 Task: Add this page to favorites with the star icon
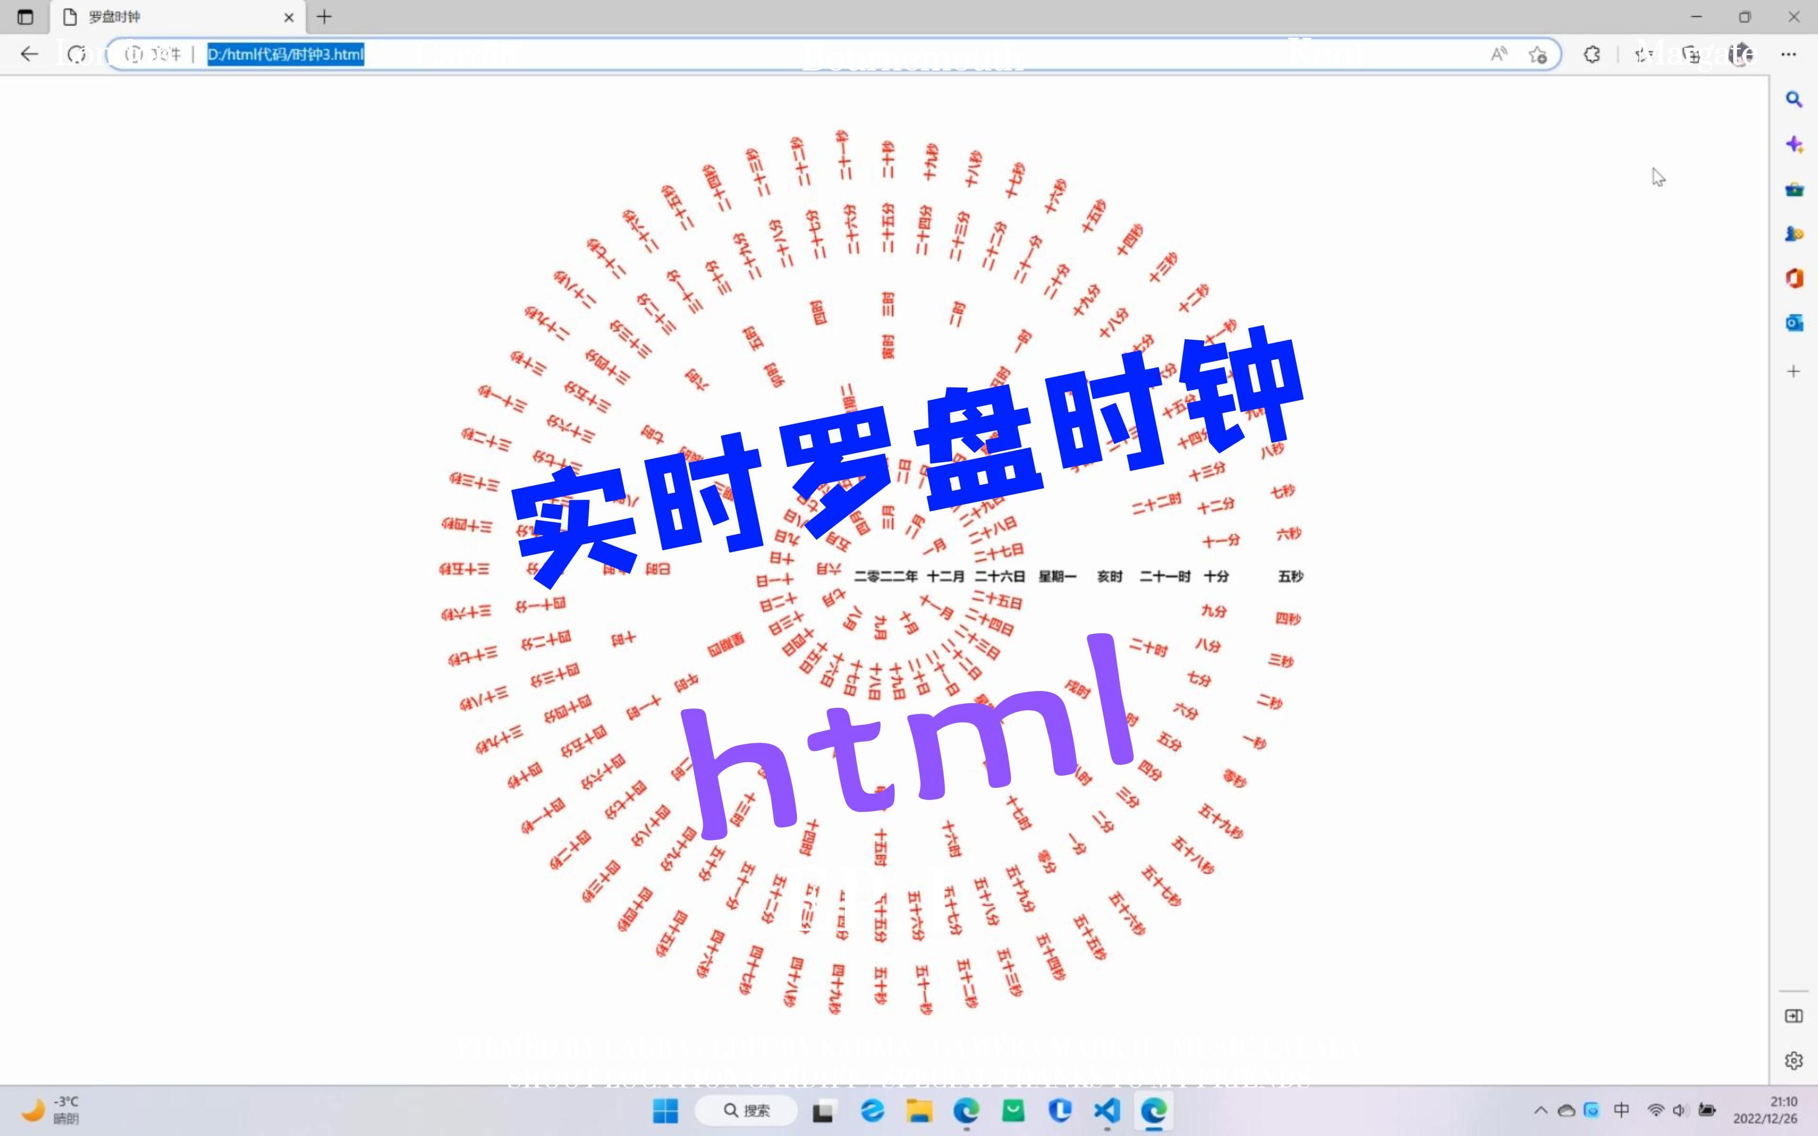[1539, 55]
